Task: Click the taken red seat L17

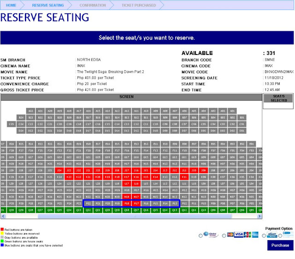Action: pyautogui.click(x=127, y=183)
